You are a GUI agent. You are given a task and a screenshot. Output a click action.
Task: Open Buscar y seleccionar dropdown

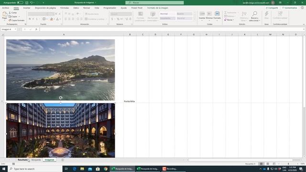coord(260,21)
